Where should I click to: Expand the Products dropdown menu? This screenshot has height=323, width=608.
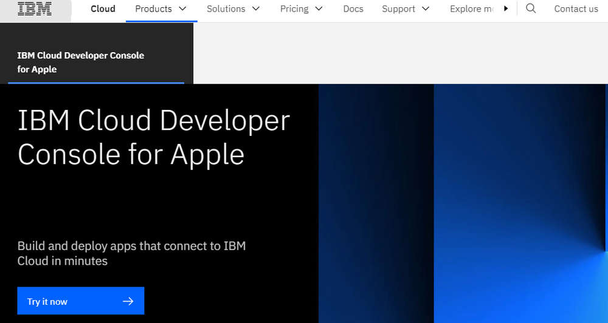pyautogui.click(x=161, y=8)
